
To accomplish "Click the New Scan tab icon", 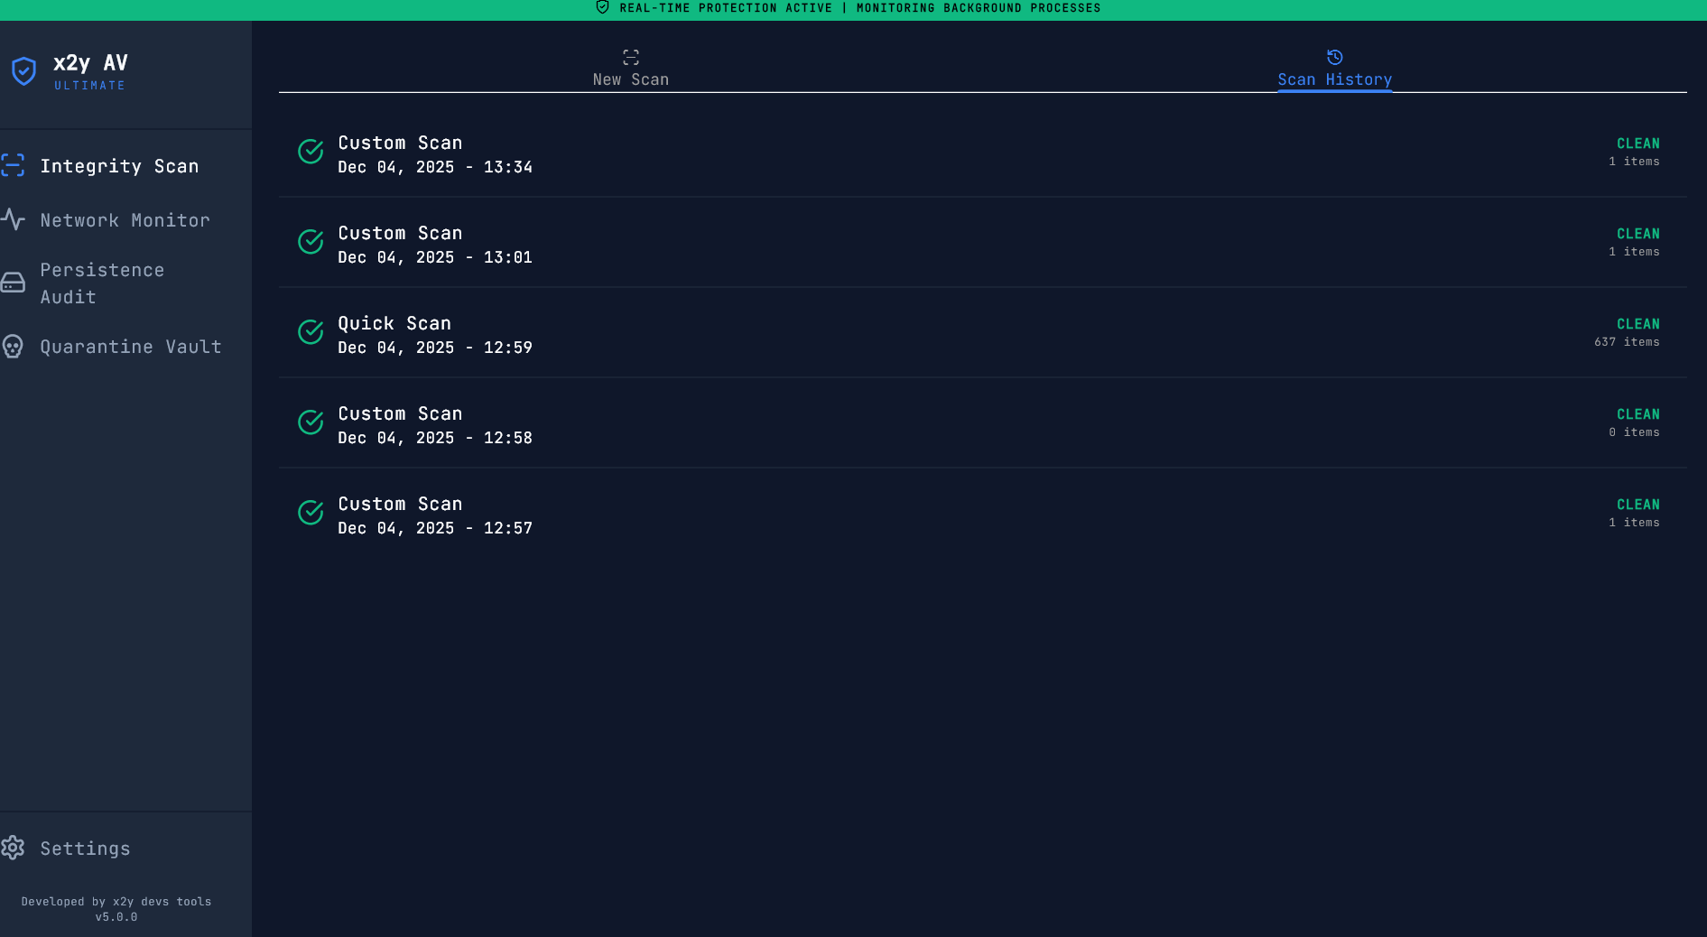I will coord(631,57).
